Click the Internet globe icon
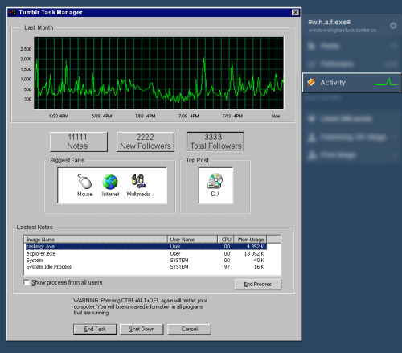402x353 pixels. (x=110, y=182)
